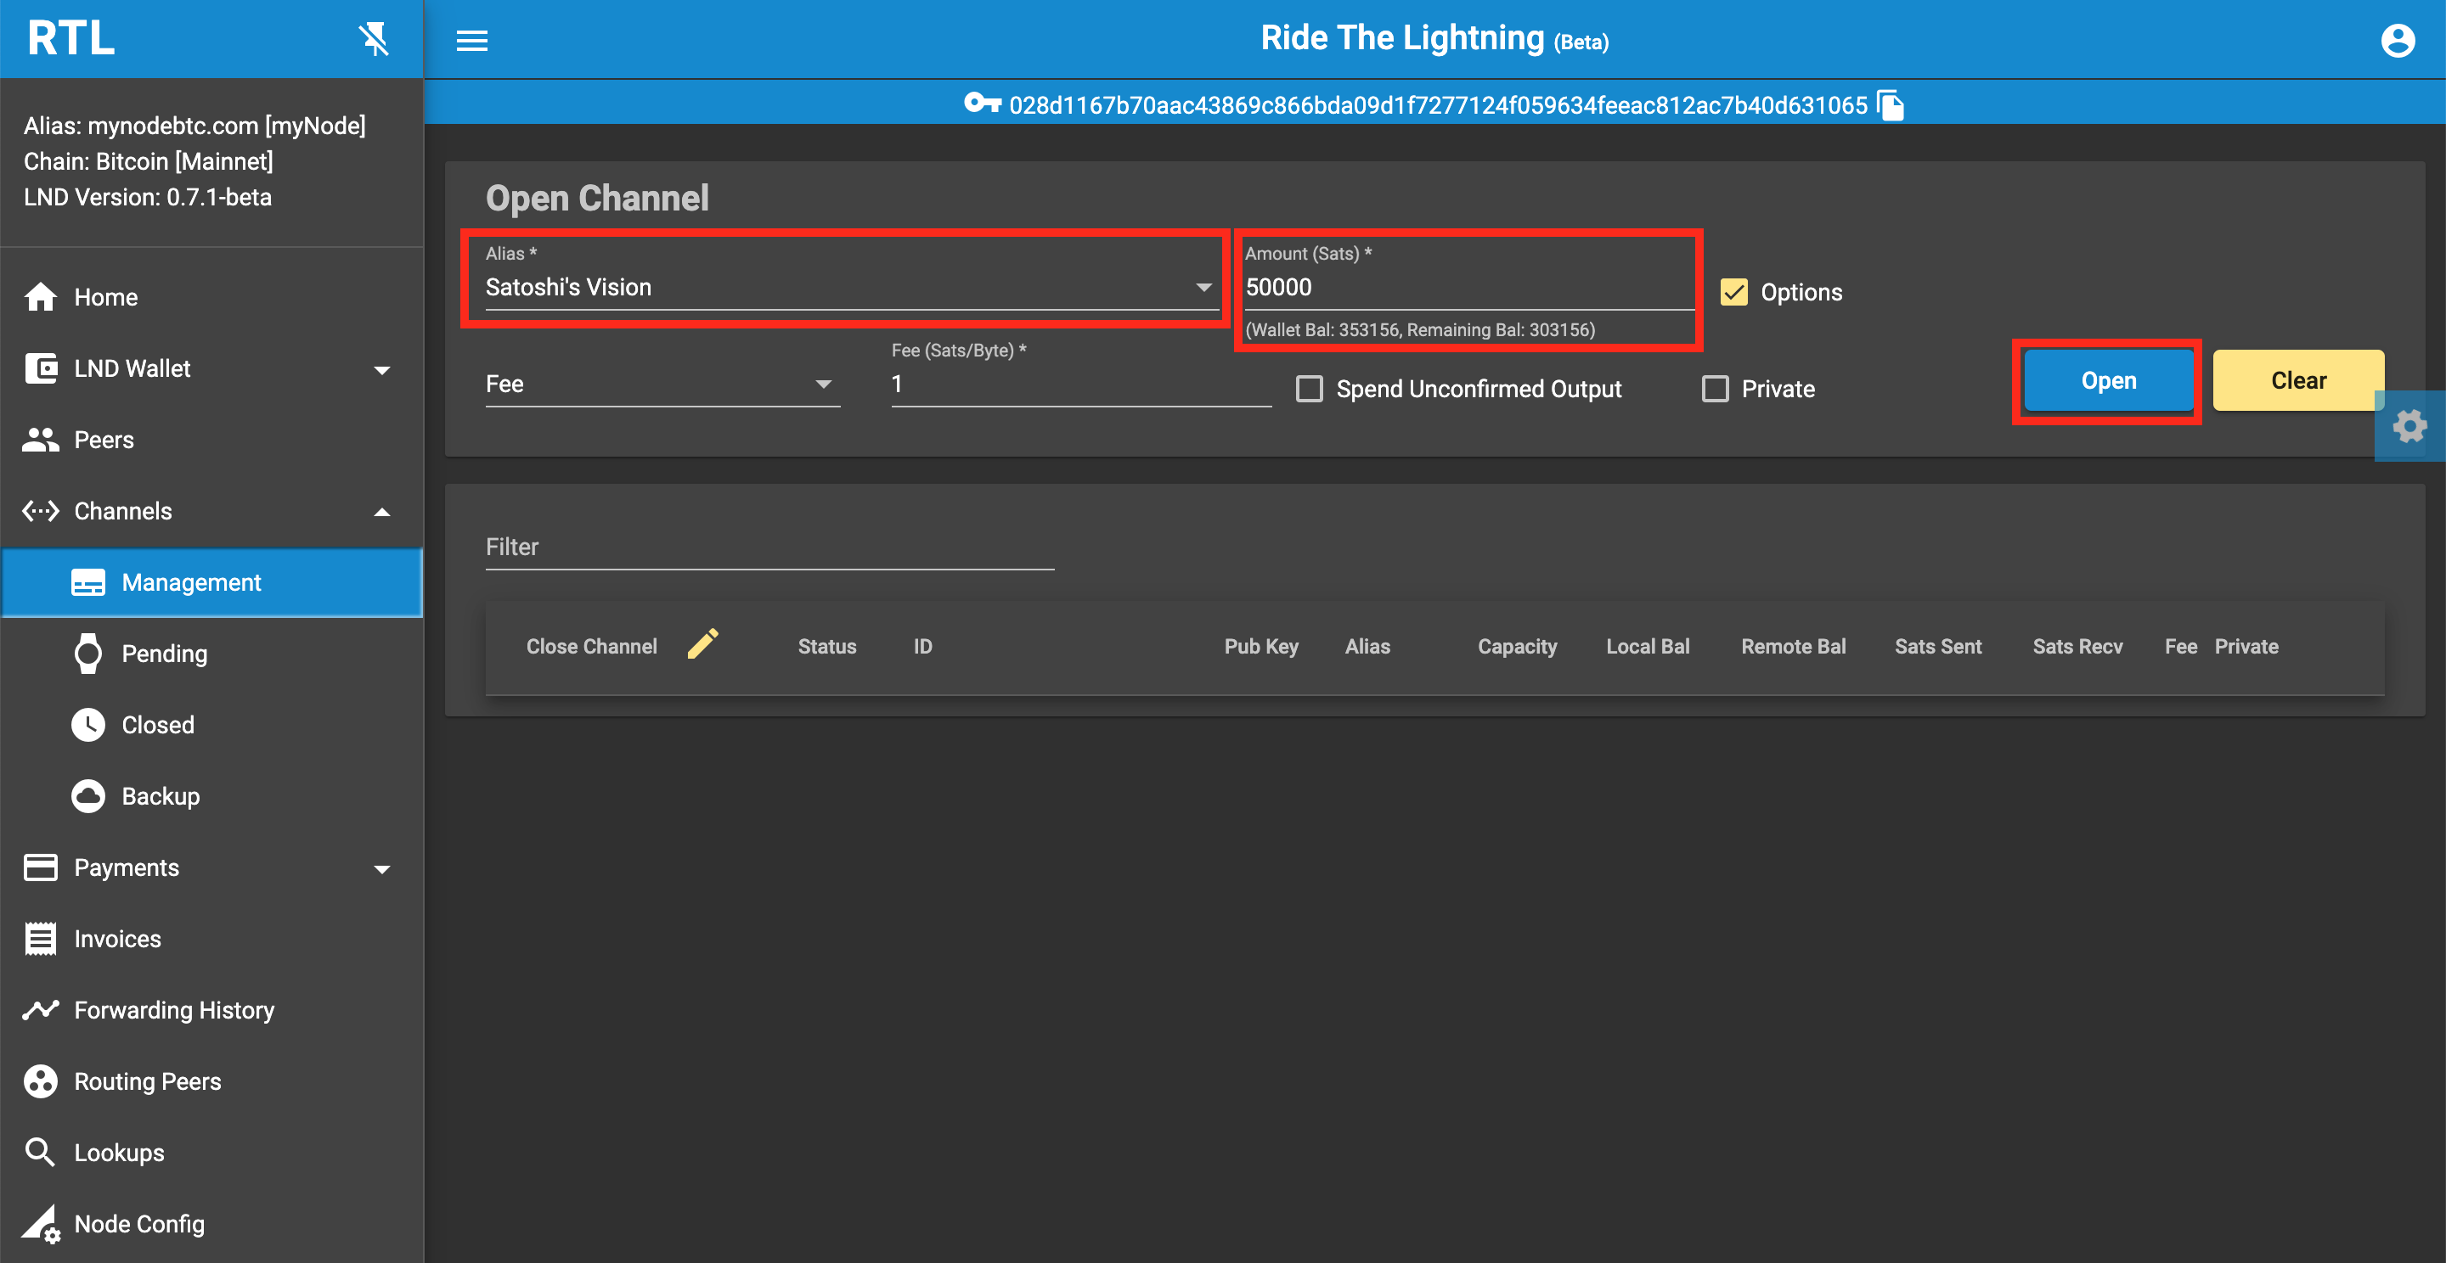The height and width of the screenshot is (1263, 2446).
Task: Uncheck the Options checkbox
Action: (1733, 292)
